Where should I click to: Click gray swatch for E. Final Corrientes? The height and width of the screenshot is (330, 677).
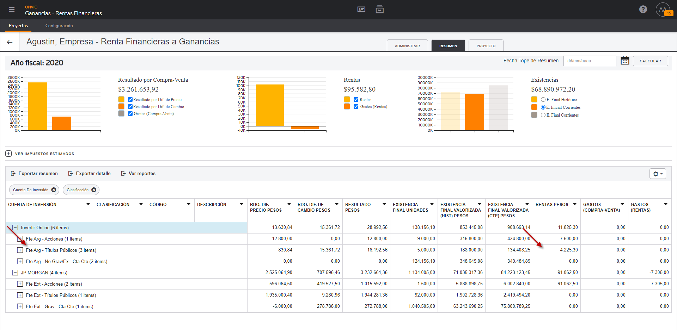[x=534, y=115]
